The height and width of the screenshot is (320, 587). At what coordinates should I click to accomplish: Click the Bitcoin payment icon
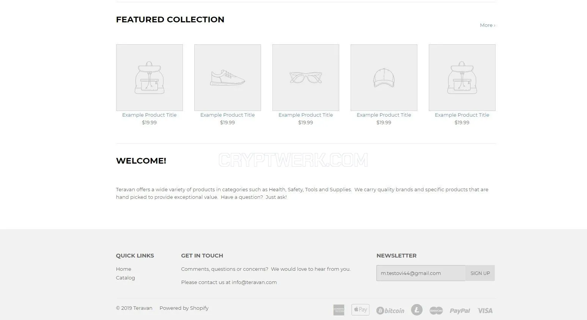390,311
